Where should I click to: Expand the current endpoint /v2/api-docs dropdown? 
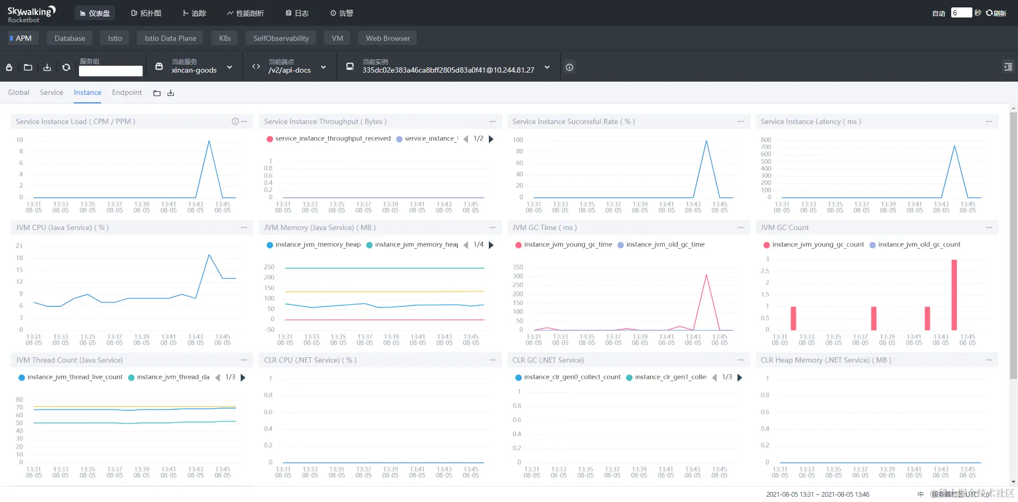[323, 67]
